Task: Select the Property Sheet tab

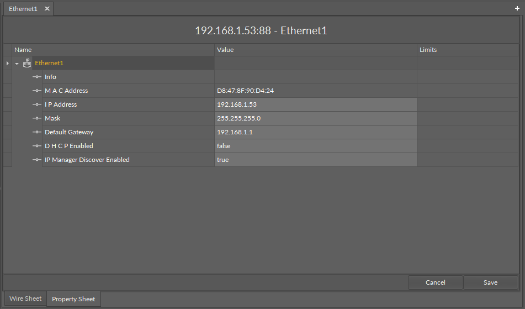Action: click(73, 299)
